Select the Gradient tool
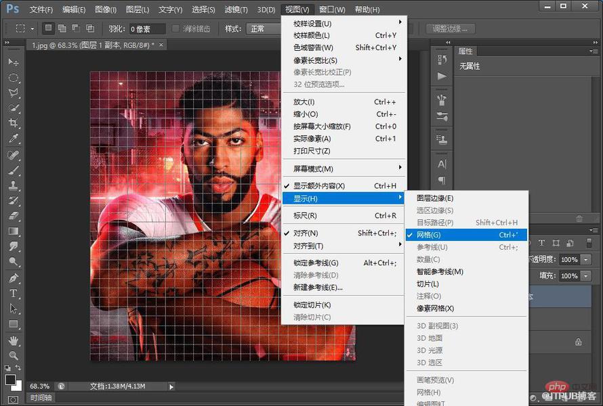Viewport: 603px width, 406px height. click(x=14, y=231)
